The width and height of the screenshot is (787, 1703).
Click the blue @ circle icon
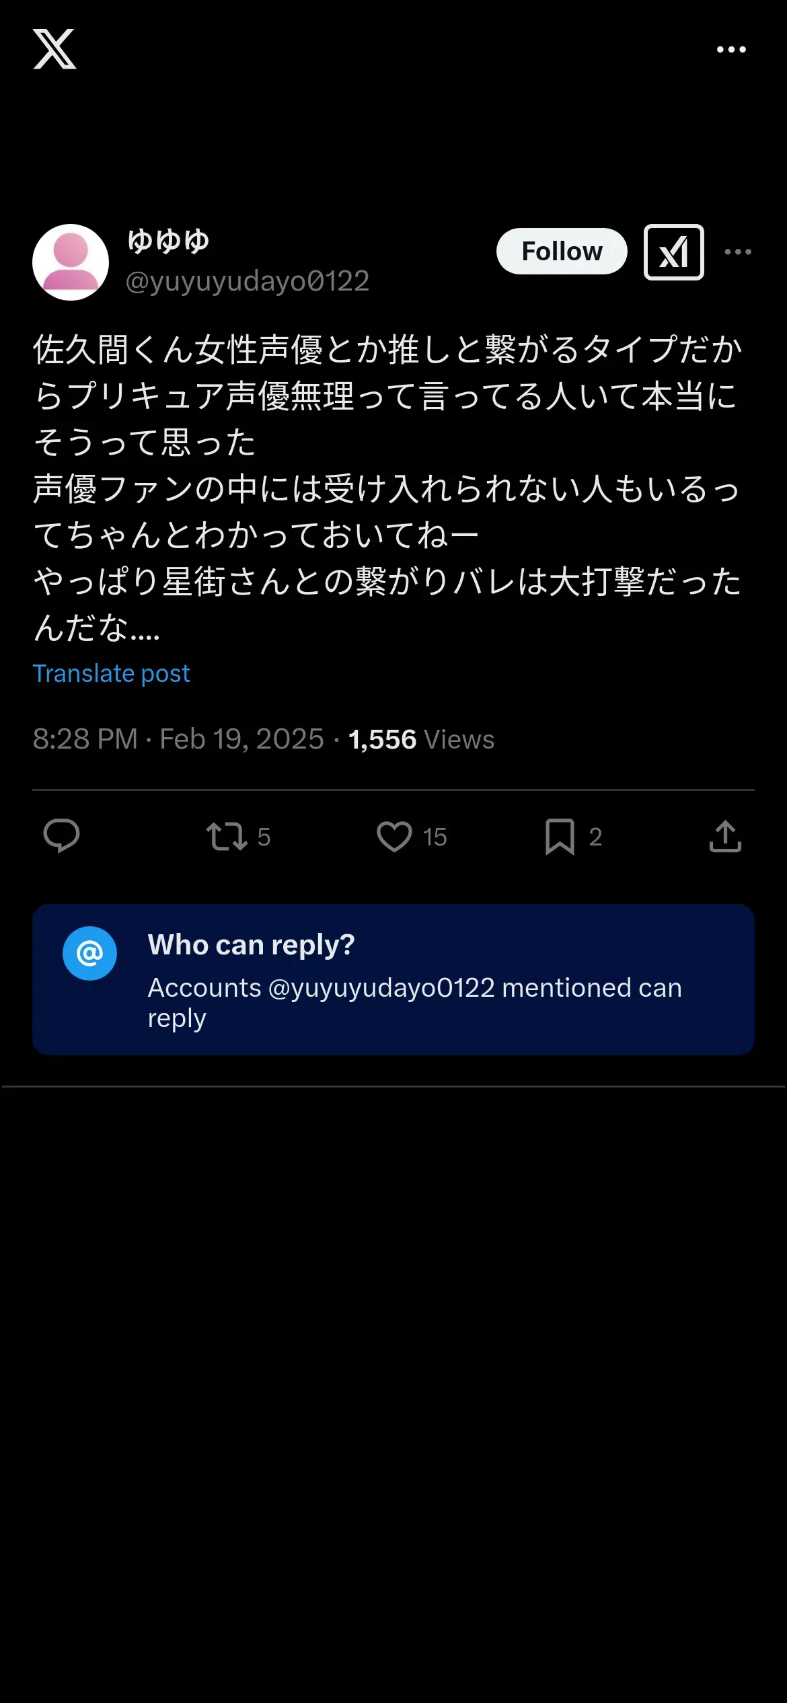coord(89,953)
